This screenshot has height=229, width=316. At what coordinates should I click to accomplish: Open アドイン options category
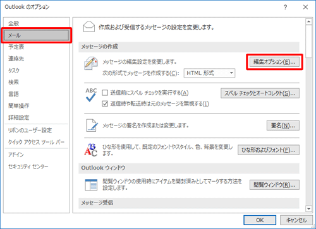pos(36,155)
